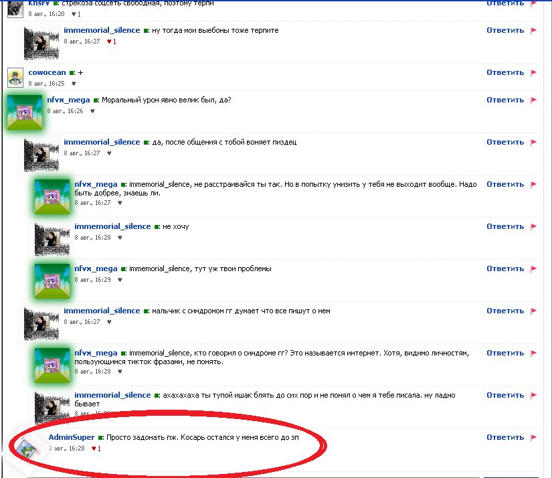
Task: Click the red heart under "тоже терпите" comment
Action: [x=109, y=42]
